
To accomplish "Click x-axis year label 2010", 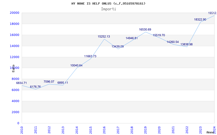I will (22, 130).
